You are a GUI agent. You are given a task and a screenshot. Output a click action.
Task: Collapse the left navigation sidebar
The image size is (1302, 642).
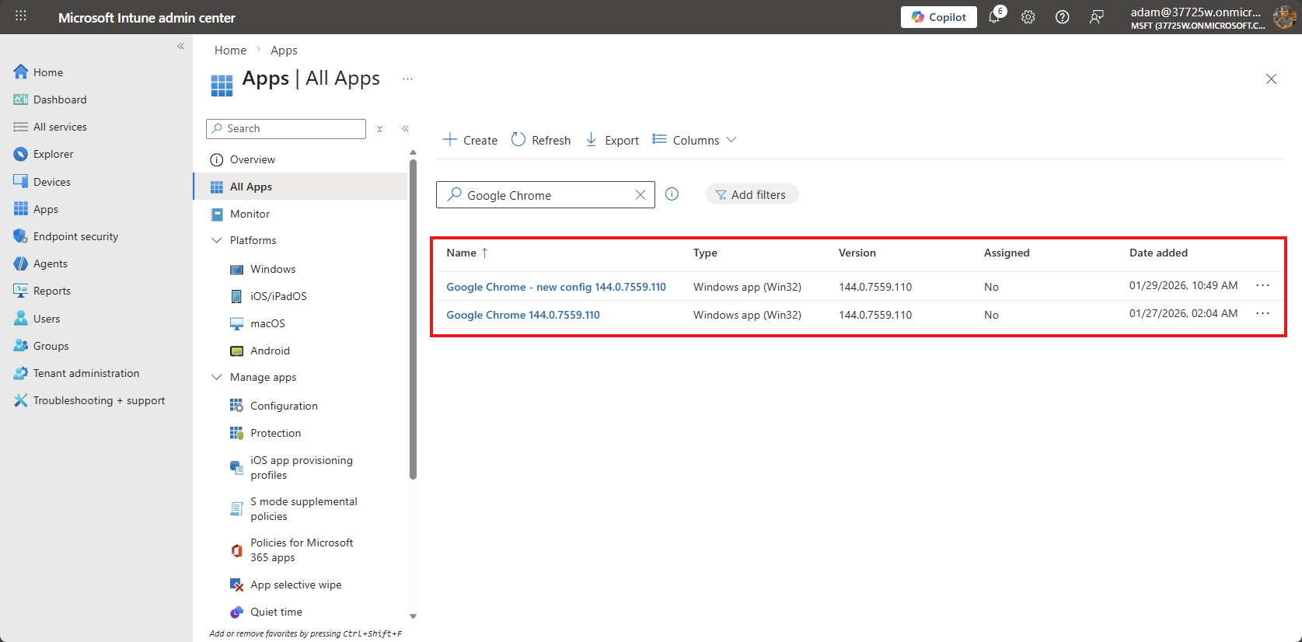(180, 47)
